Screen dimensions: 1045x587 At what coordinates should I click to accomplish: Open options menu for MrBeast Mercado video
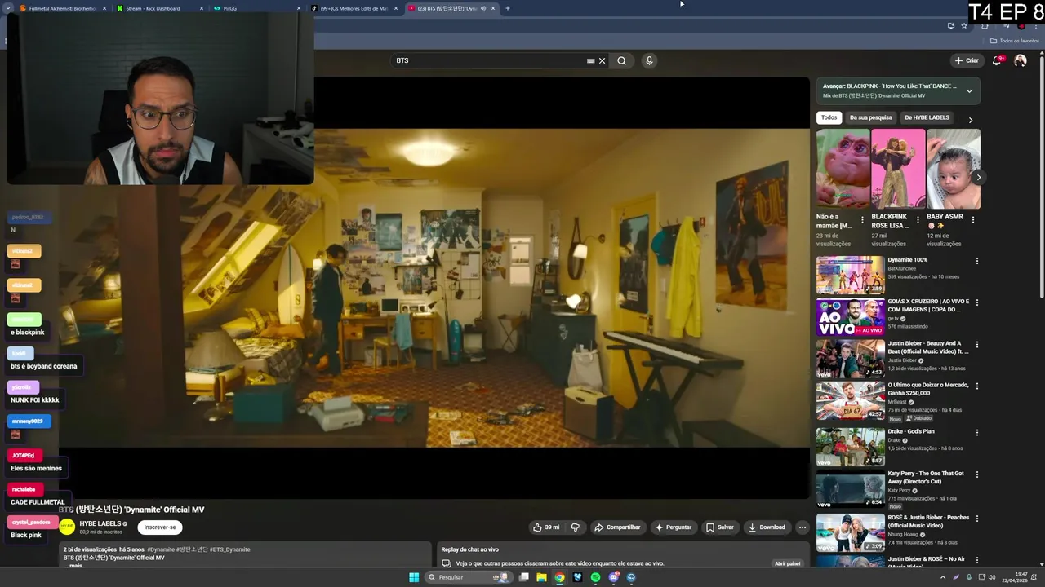(x=976, y=386)
